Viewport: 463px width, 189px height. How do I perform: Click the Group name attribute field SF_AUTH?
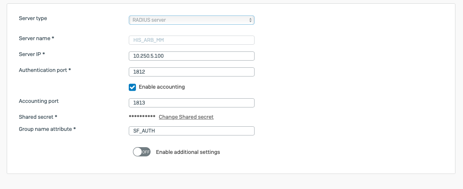(x=191, y=131)
